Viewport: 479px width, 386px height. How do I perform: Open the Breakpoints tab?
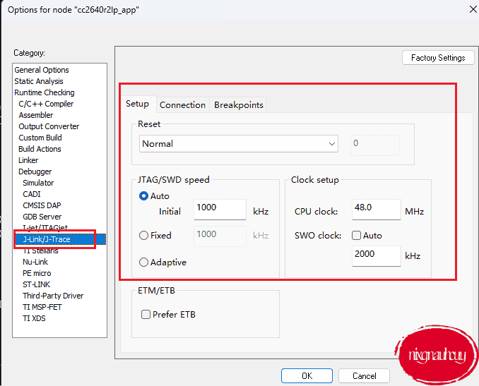tap(239, 104)
